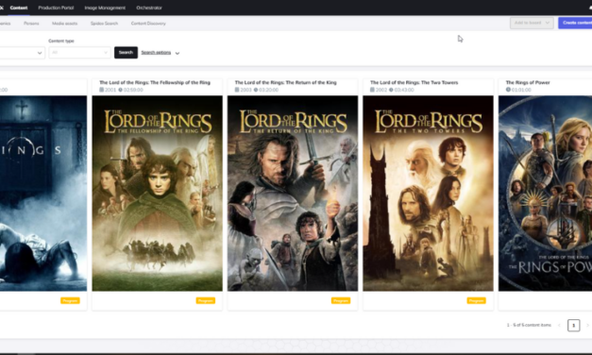Click the clock icon beside 03:43:00
This screenshot has width=592, height=355.
point(391,90)
